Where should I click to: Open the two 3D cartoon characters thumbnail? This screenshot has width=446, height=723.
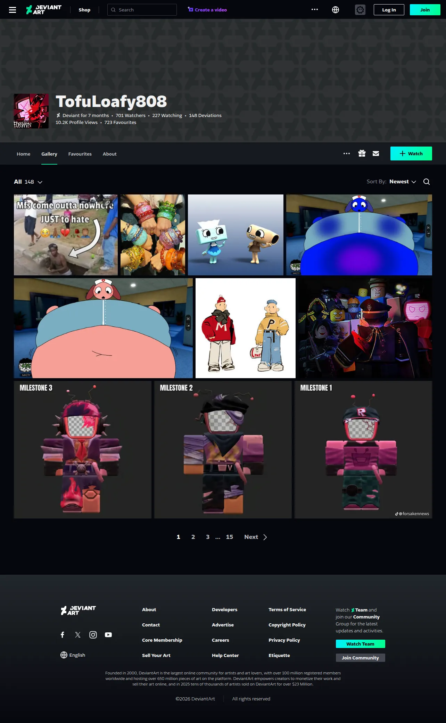[x=236, y=235]
